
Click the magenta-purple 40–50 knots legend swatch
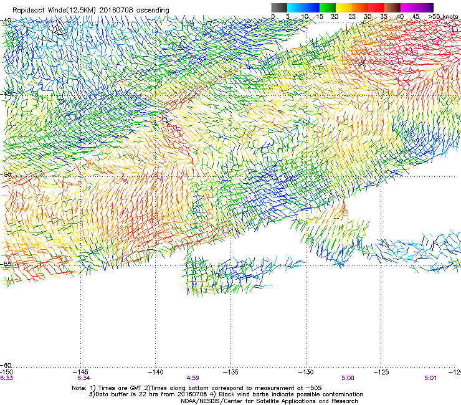(x=417, y=7)
